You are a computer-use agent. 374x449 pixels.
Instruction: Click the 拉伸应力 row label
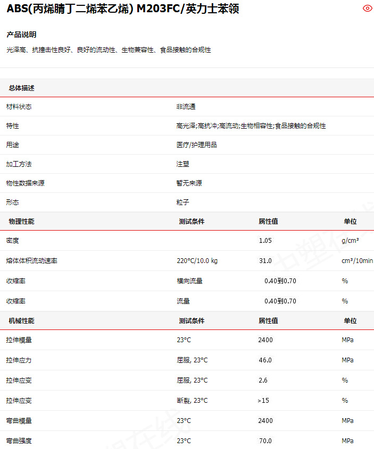pos(19,360)
